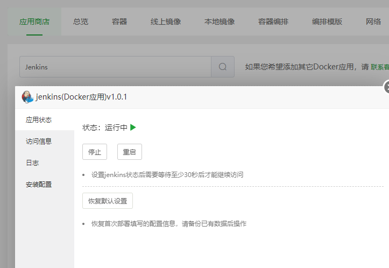Screen dimensions: 389x268
Task: Click the search magnifier icon button
Action: click(223, 67)
